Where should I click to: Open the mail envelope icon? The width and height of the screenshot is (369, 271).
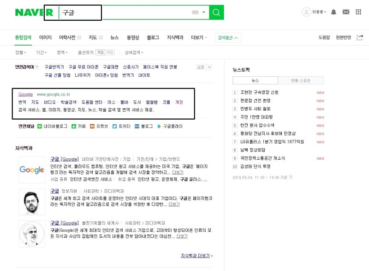[x=345, y=12]
